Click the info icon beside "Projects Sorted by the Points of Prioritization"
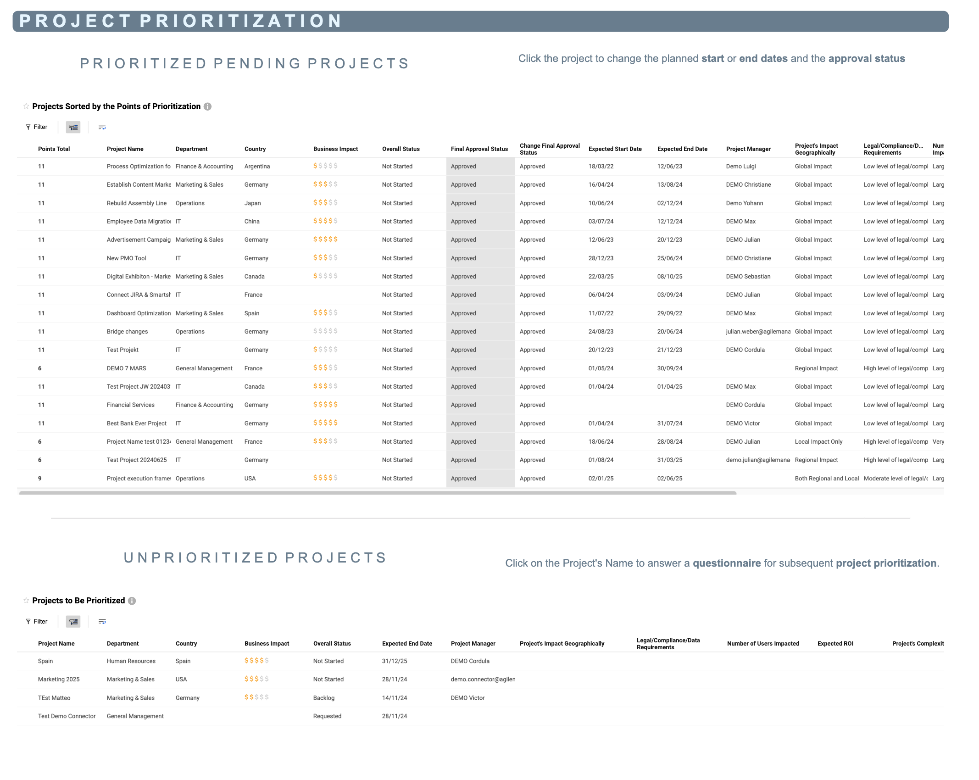Screen dimensions: 979x780 [x=208, y=106]
